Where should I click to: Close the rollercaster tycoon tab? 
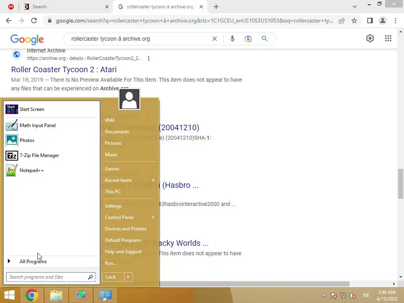pyautogui.click(x=201, y=7)
